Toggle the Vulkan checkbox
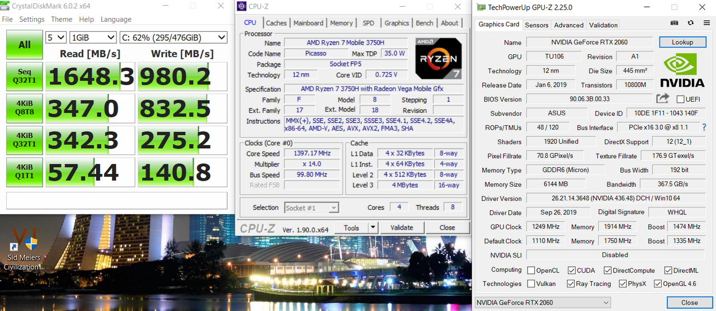Image resolution: width=716 pixels, height=311 pixels. (531, 284)
